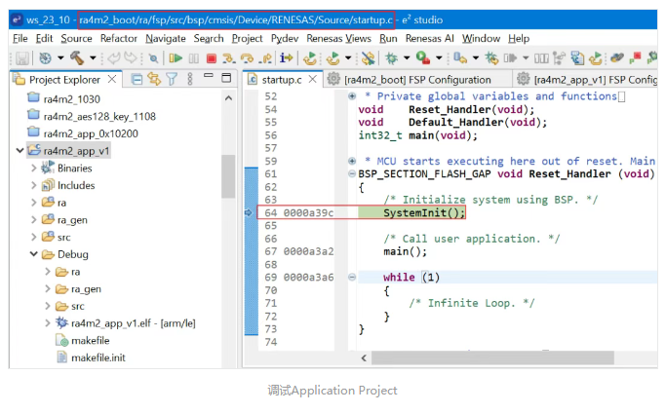Open the Renesas Views menu

tap(338, 39)
